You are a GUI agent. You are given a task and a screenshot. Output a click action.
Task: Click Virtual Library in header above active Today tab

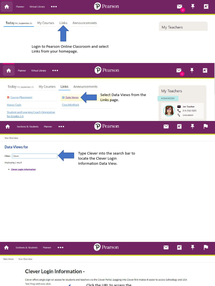tap(37, 7)
